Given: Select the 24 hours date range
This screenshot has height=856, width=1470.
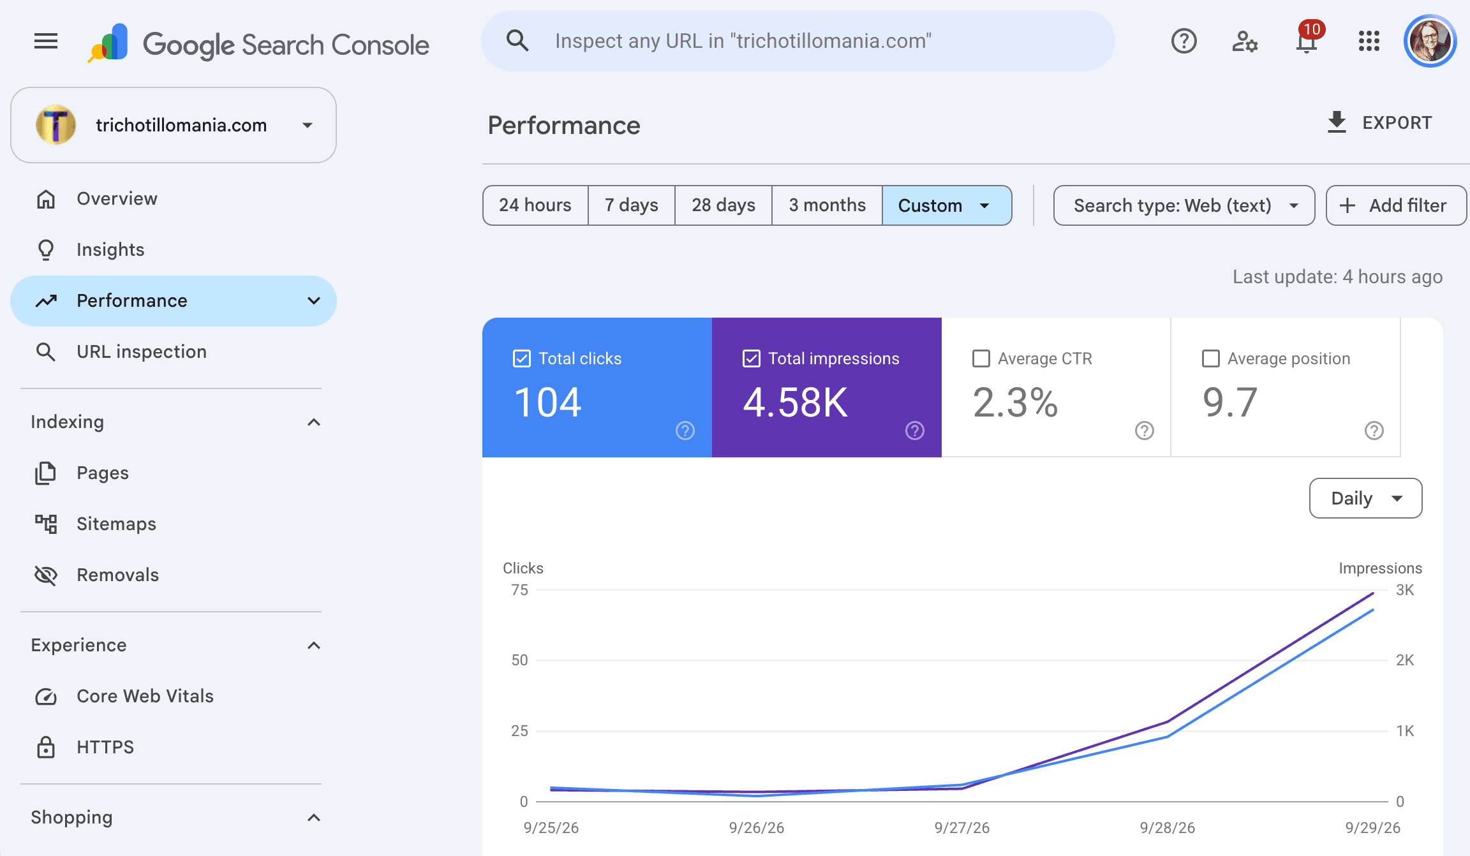Looking at the screenshot, I should (x=535, y=205).
